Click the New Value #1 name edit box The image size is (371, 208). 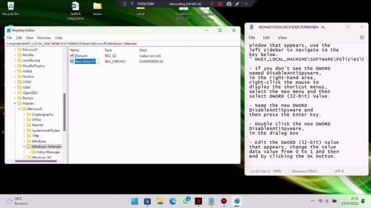click(x=86, y=61)
